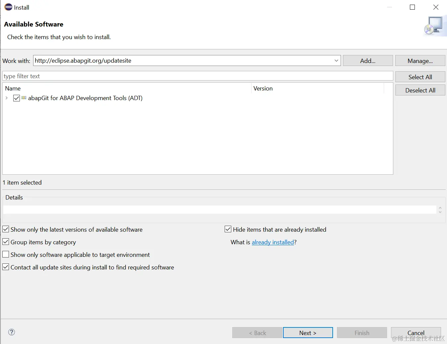Click the Details text area
This screenshot has width=447, height=344.
(x=220, y=209)
